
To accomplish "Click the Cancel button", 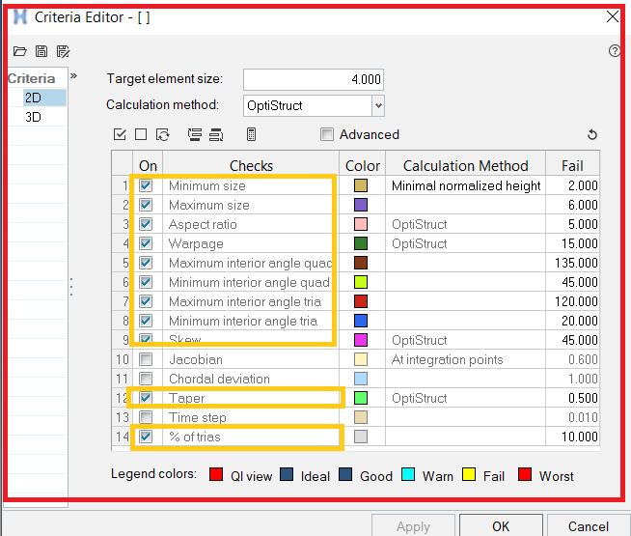I will click(x=589, y=526).
